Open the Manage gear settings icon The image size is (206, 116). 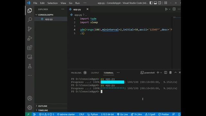pos(30,108)
